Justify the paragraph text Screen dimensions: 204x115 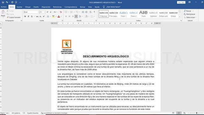pyautogui.click(x=76, y=16)
